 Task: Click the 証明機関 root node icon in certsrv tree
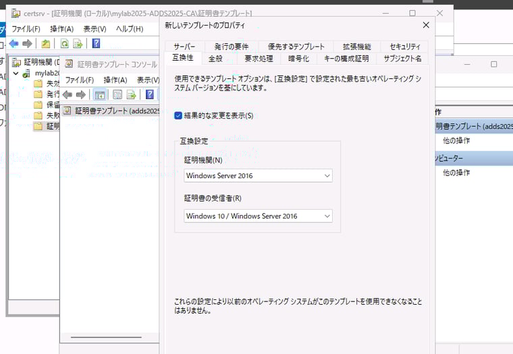point(16,62)
